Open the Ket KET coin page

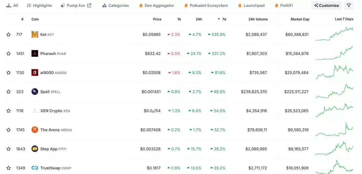[47, 35]
